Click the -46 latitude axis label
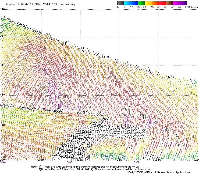 pyautogui.click(x=2, y=94)
